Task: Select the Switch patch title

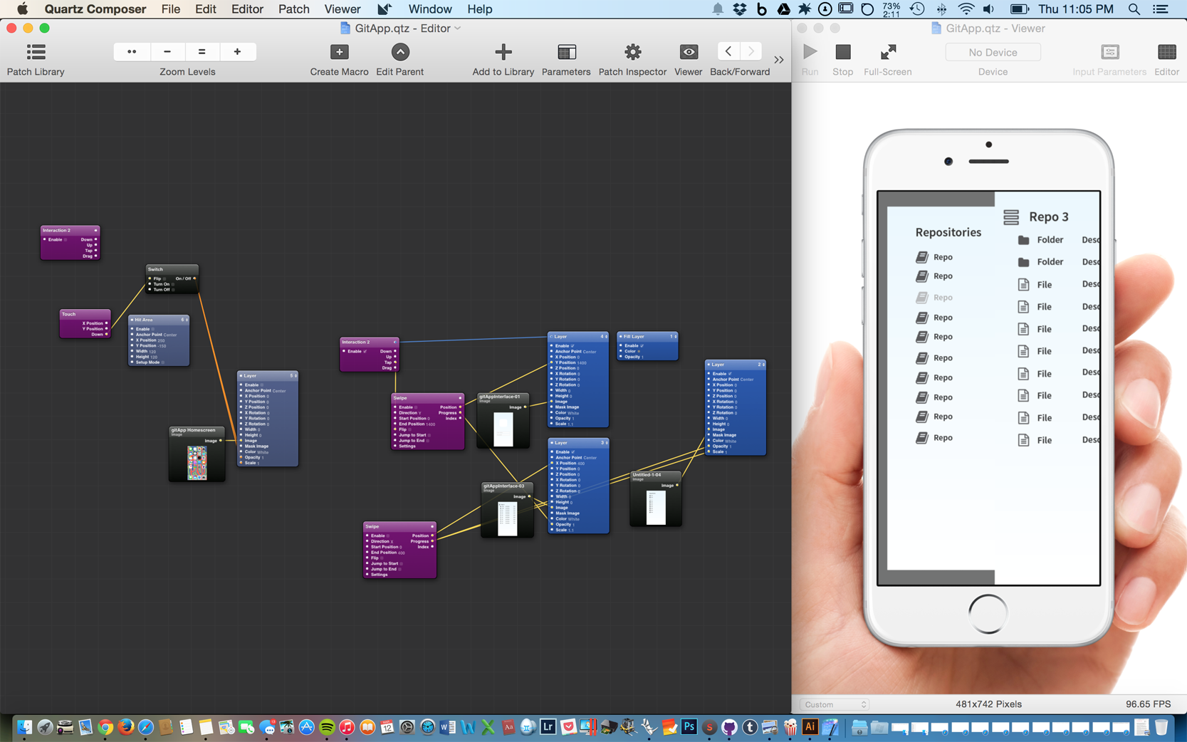Action: coord(155,269)
